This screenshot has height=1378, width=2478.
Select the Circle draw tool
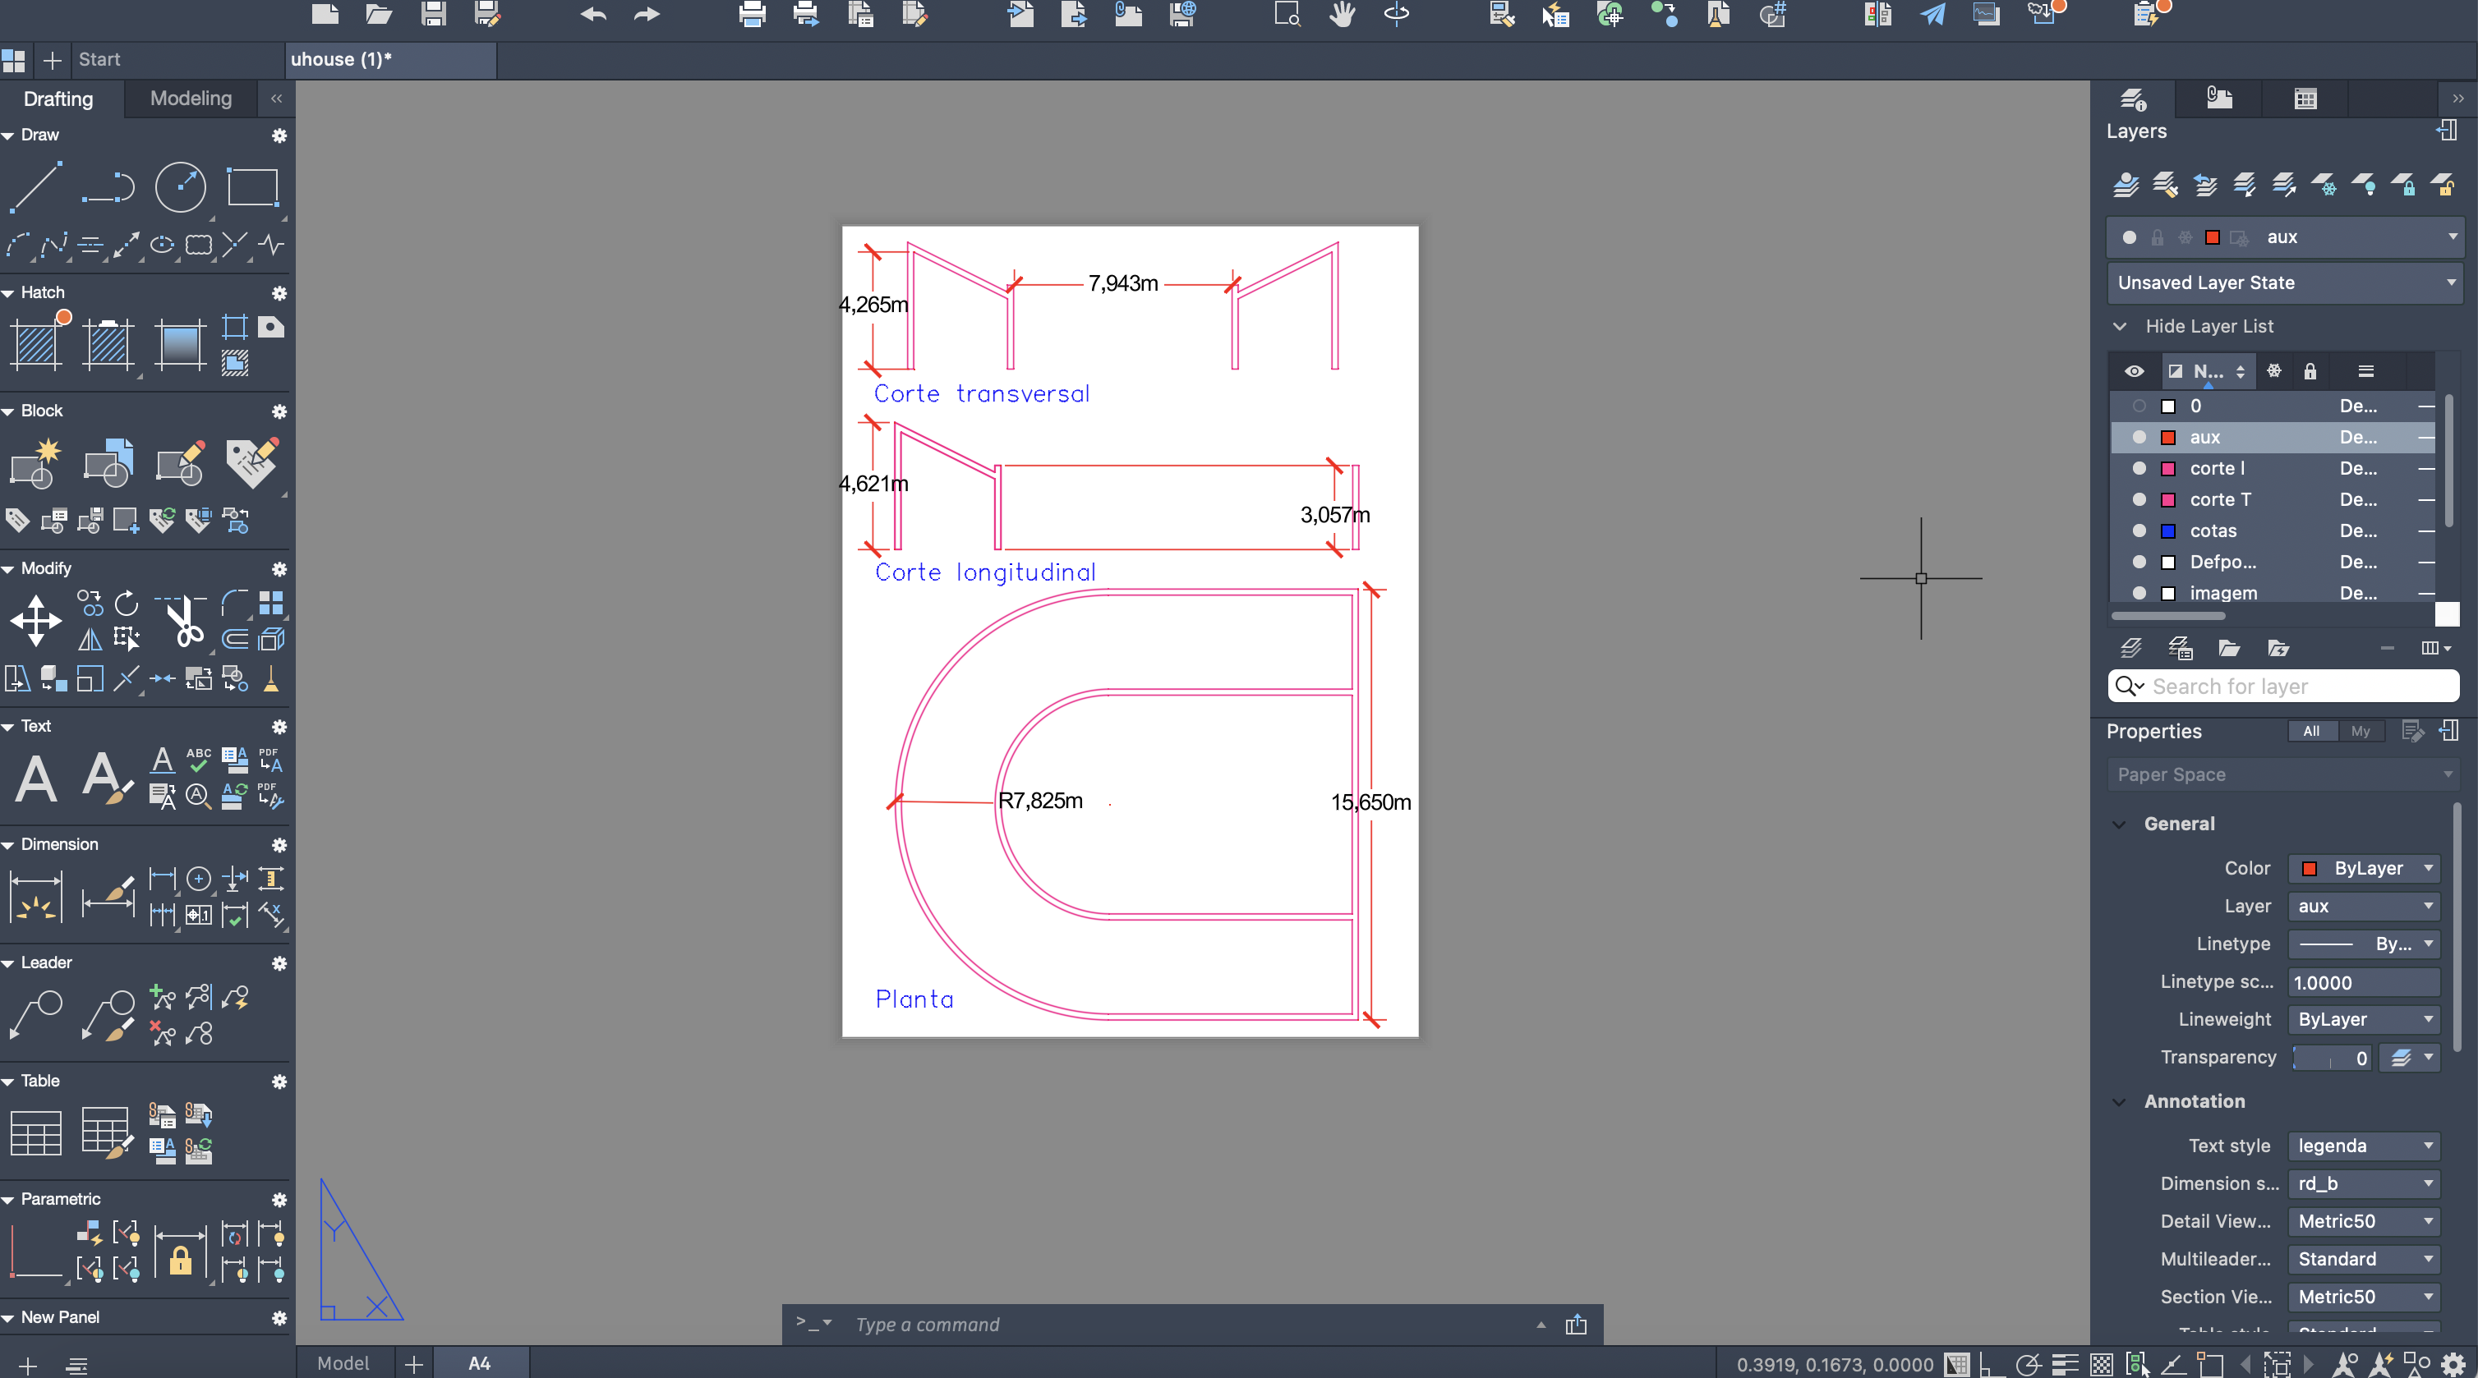(180, 186)
